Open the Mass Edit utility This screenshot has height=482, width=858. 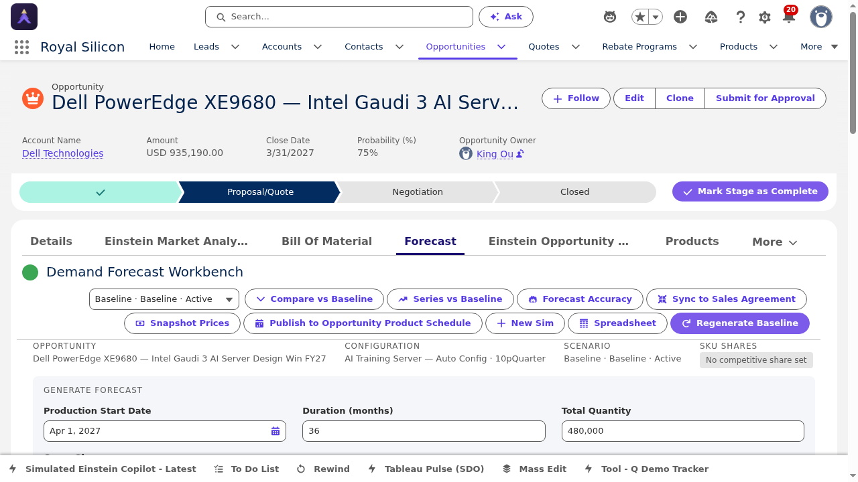[534, 469]
